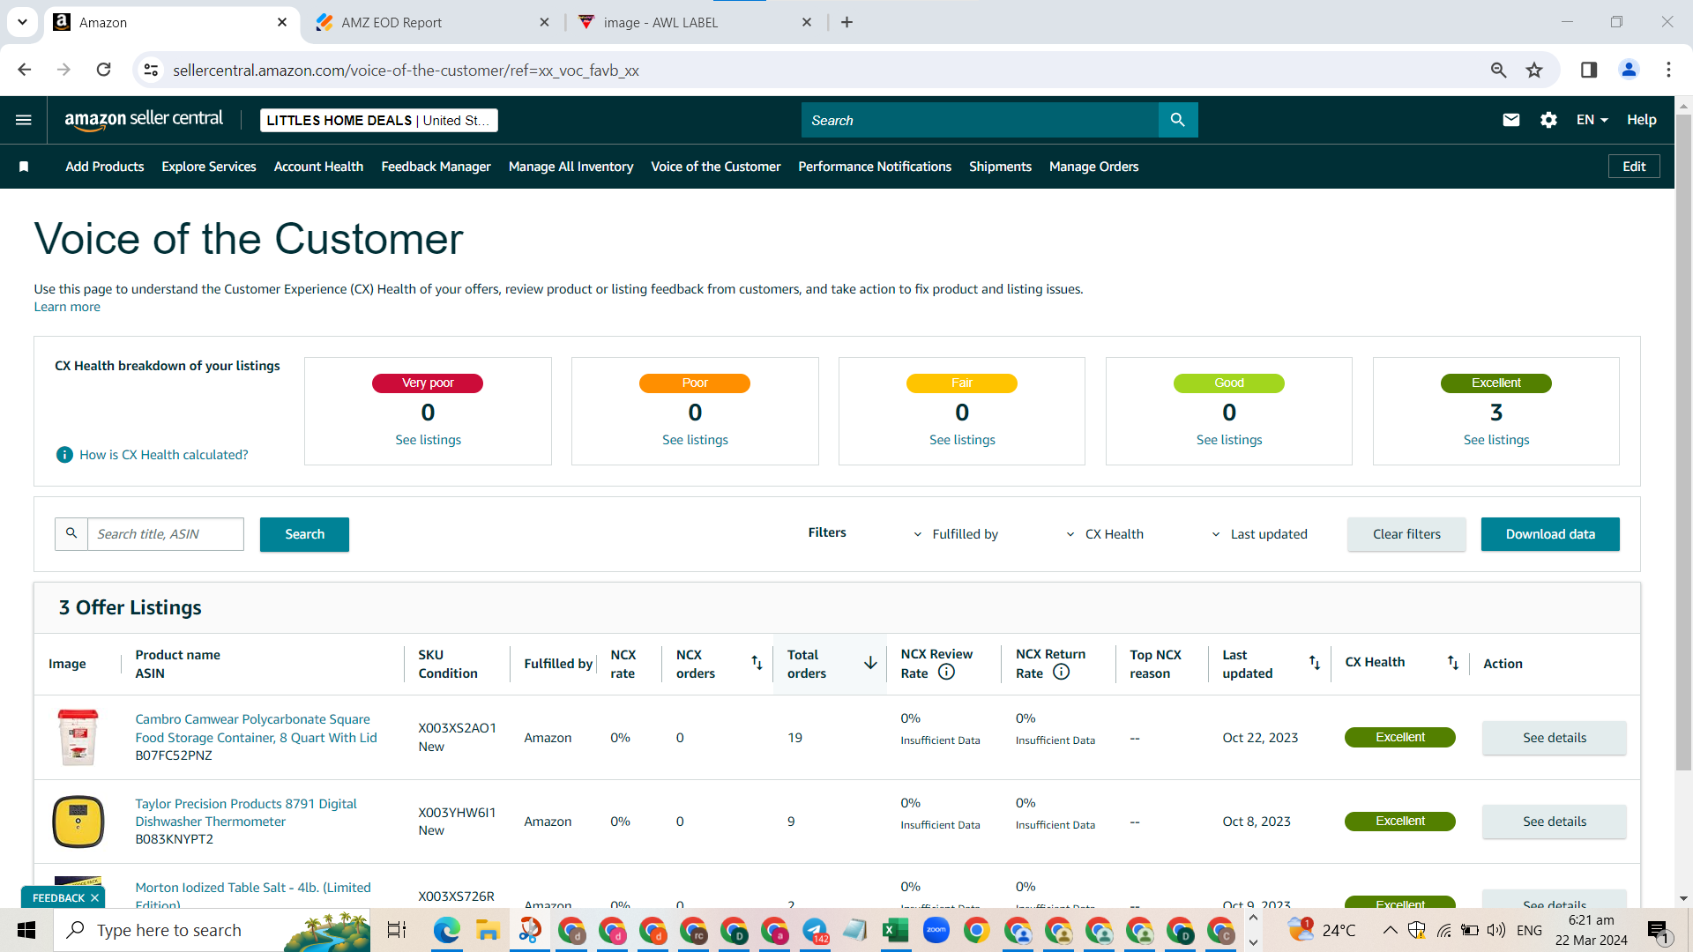Sort by CX Health column
The height and width of the screenshot is (952, 1693).
pyautogui.click(x=1453, y=663)
